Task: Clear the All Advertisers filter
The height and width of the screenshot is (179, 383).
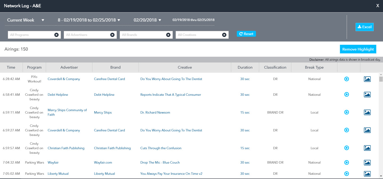Action: 112,35
